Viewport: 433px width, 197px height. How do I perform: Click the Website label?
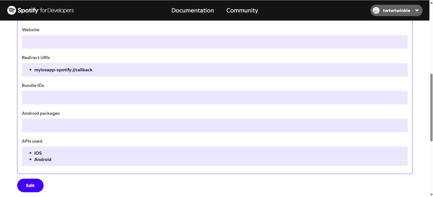[x=30, y=30]
